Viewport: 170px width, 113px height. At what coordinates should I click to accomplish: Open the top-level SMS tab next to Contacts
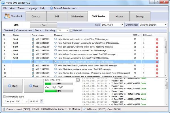[x=57, y=16]
